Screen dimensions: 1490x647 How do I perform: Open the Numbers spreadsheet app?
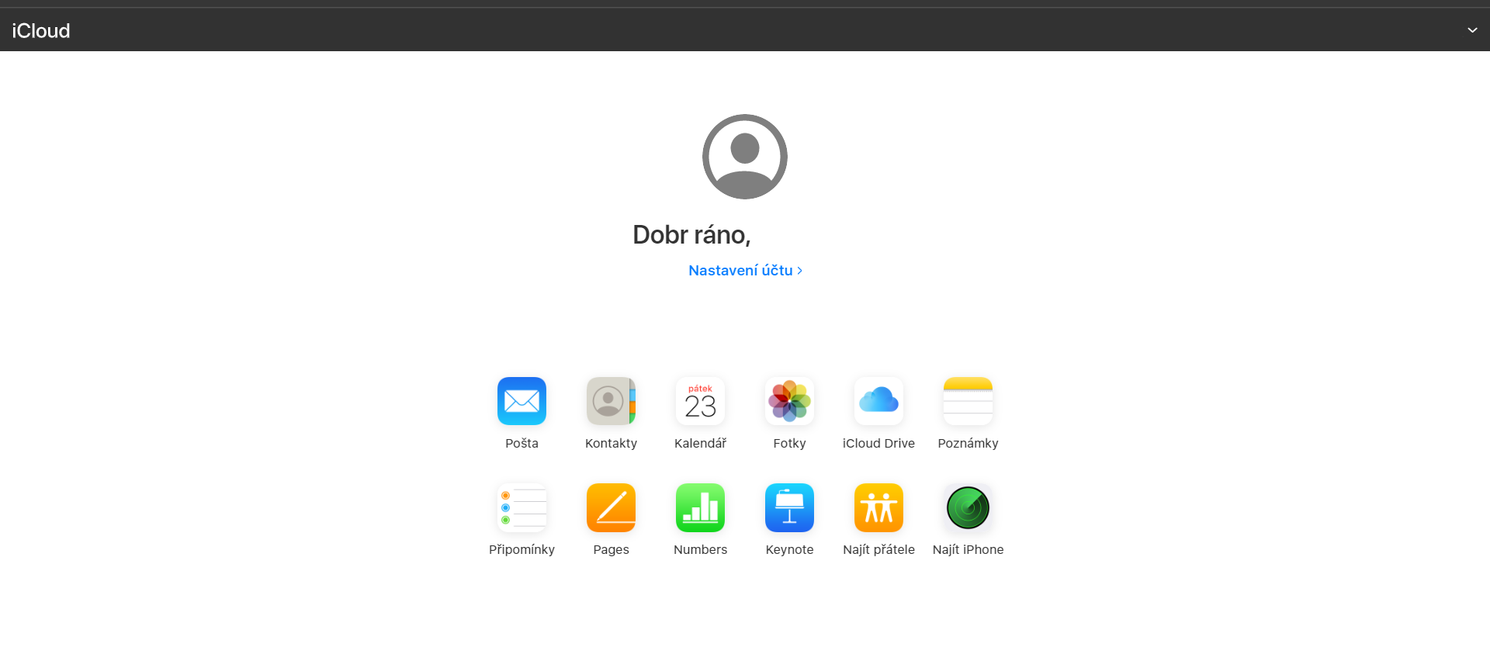pyautogui.click(x=700, y=507)
